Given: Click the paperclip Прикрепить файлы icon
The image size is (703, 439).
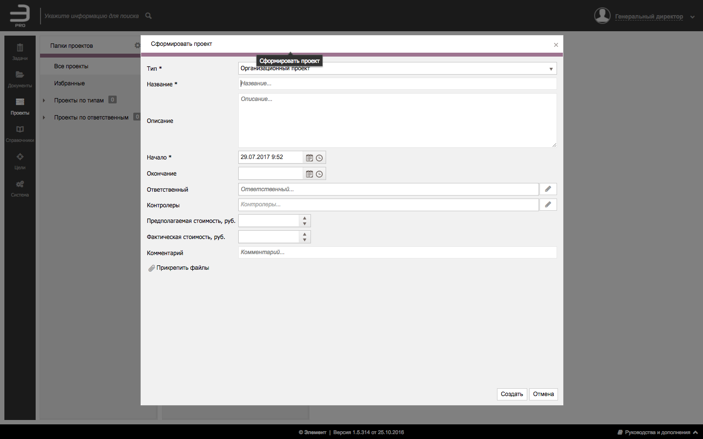Looking at the screenshot, I should pyautogui.click(x=152, y=268).
